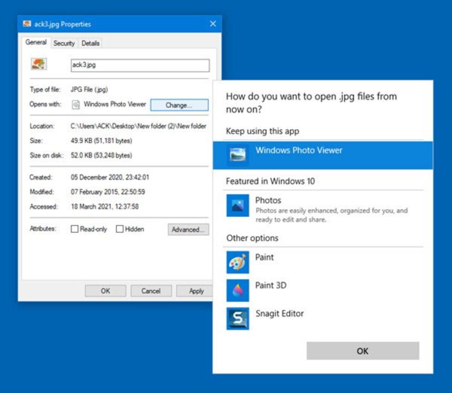Click the Opens with document icon

(x=76, y=105)
